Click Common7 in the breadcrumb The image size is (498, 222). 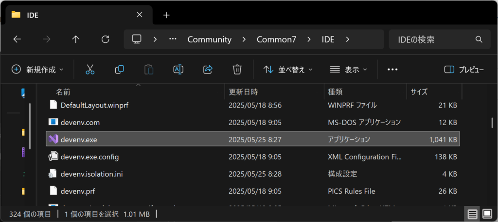[x=276, y=39]
